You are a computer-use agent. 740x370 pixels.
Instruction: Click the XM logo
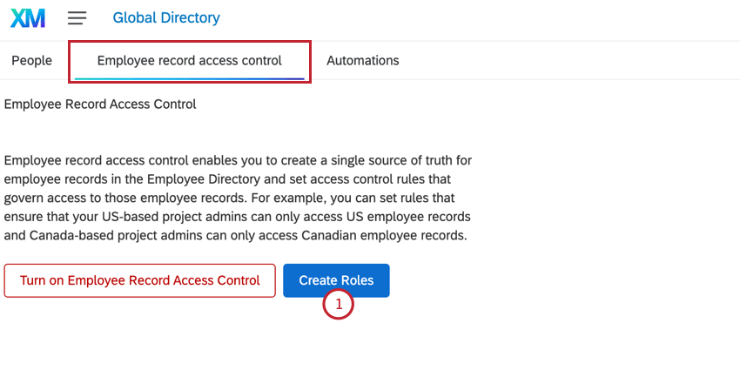point(27,17)
